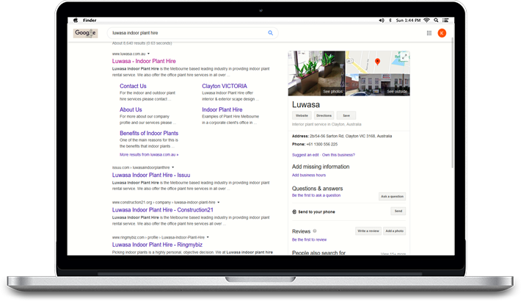Viewport: 521px width, 301px height.
Task: Click the Reviews help info icon
Action: point(316,231)
